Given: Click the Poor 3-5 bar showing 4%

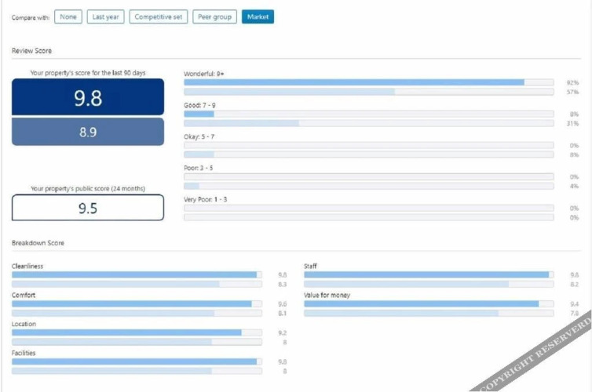Looking at the screenshot, I should tap(368, 186).
